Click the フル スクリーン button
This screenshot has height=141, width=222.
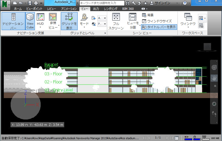pos(116,21)
